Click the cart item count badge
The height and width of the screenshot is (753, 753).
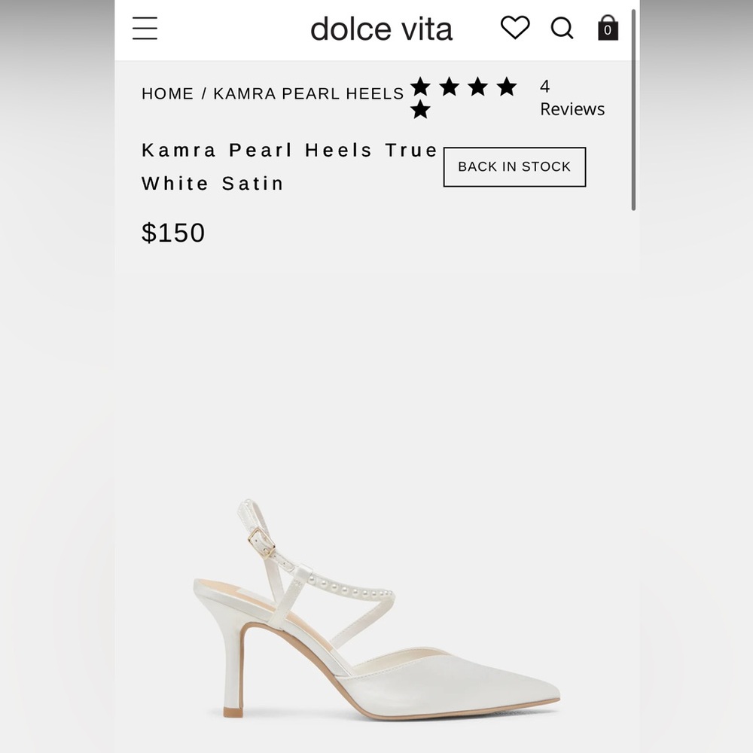pyautogui.click(x=607, y=32)
